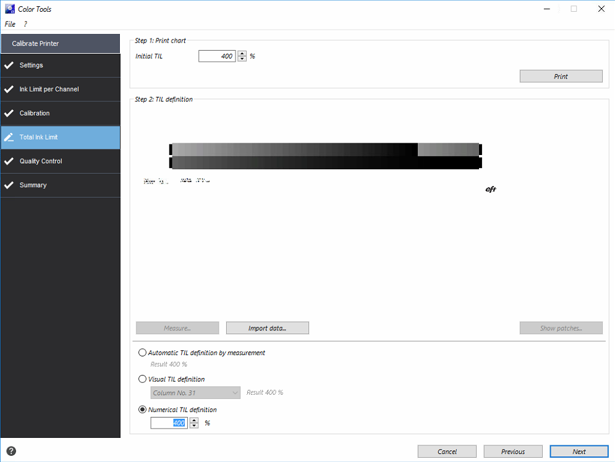Click the Import data... button
Image resolution: width=615 pixels, height=462 pixels.
[x=268, y=328]
